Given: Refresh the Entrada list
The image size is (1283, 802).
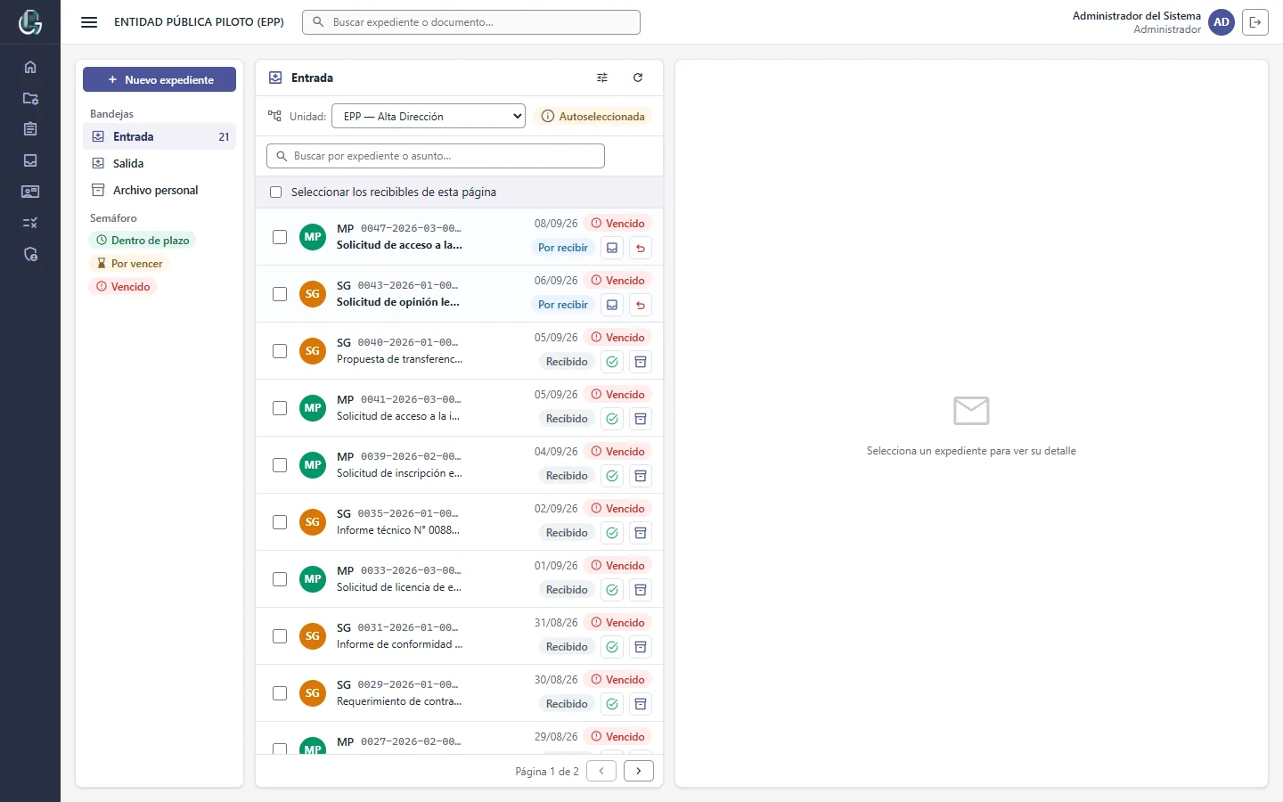Looking at the screenshot, I should point(638,78).
